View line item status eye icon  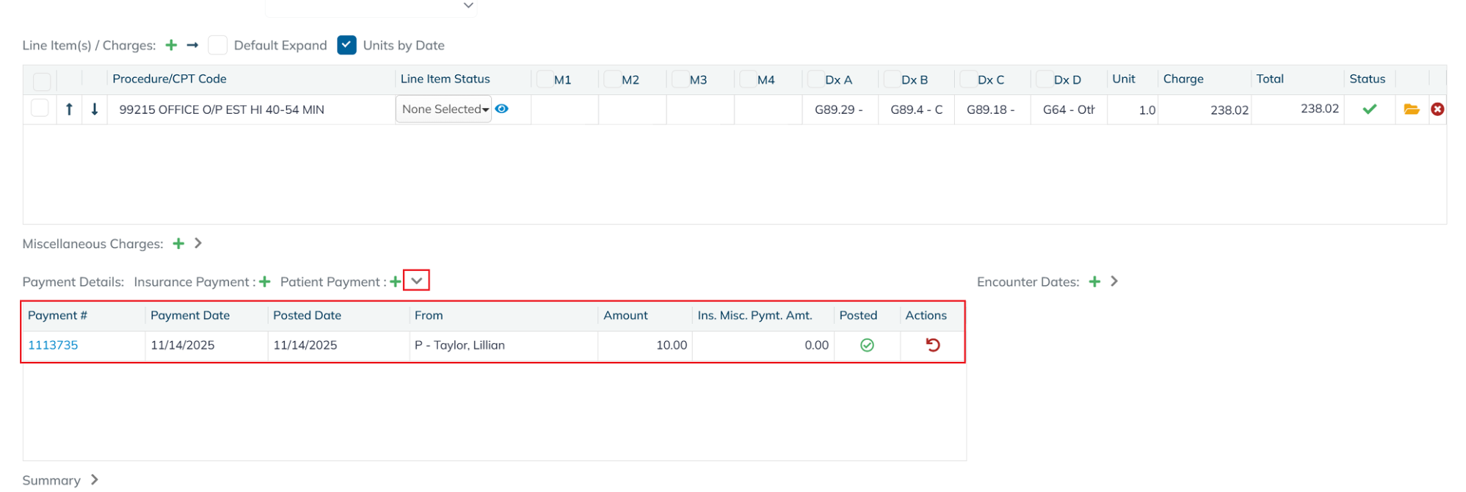tap(502, 109)
